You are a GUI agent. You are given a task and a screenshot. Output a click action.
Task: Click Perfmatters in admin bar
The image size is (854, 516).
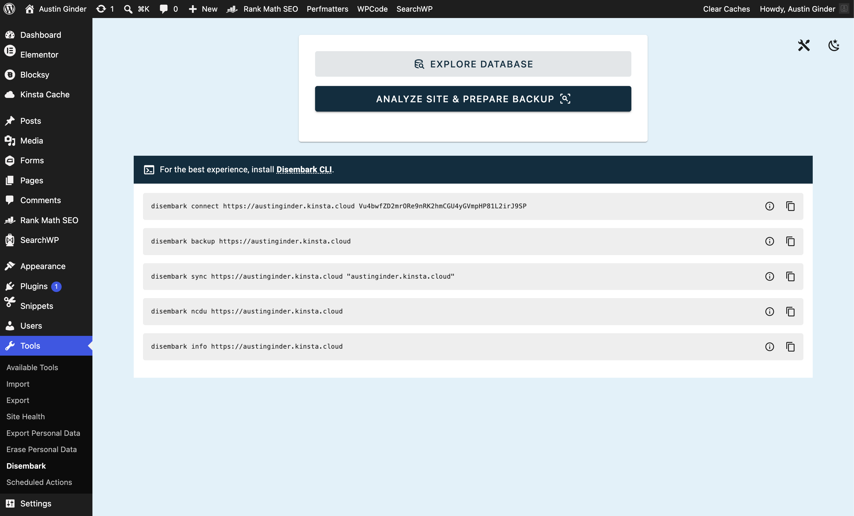[328, 9]
